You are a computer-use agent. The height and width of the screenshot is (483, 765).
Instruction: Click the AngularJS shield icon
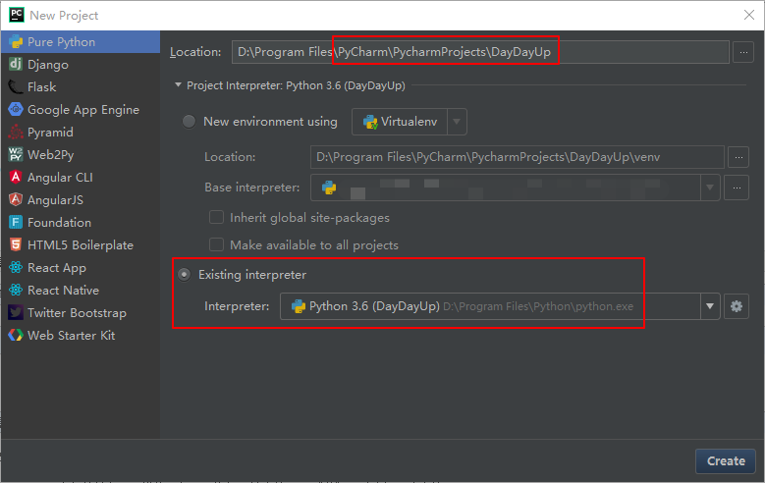[16, 199]
